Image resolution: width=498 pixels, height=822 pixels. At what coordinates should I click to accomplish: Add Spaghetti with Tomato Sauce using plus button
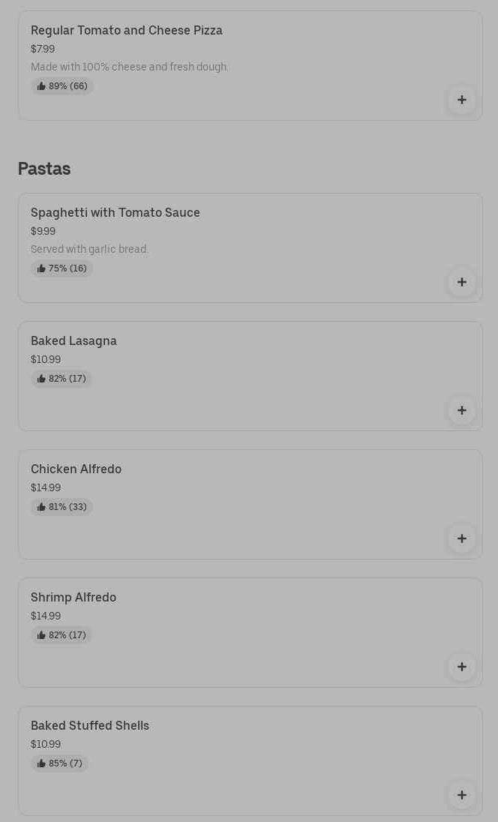click(462, 282)
